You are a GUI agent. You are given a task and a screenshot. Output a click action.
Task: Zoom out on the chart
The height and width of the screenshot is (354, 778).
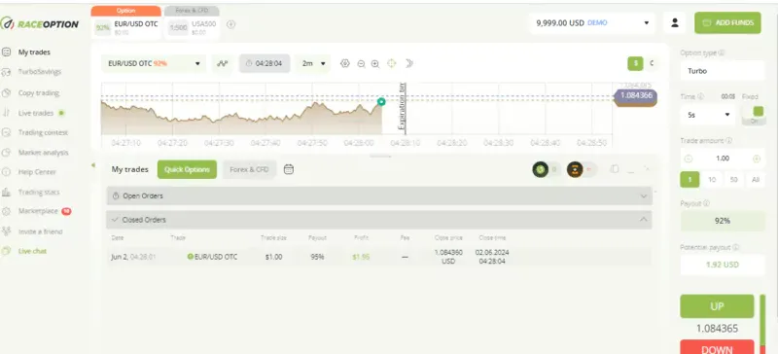[x=361, y=63]
